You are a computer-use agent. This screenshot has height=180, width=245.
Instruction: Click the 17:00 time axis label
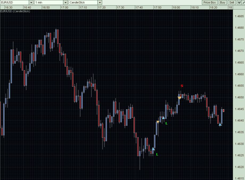[65, 7]
